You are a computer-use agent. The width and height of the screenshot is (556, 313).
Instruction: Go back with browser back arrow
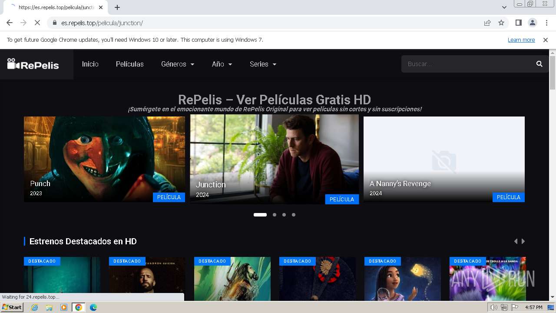pos(10,23)
